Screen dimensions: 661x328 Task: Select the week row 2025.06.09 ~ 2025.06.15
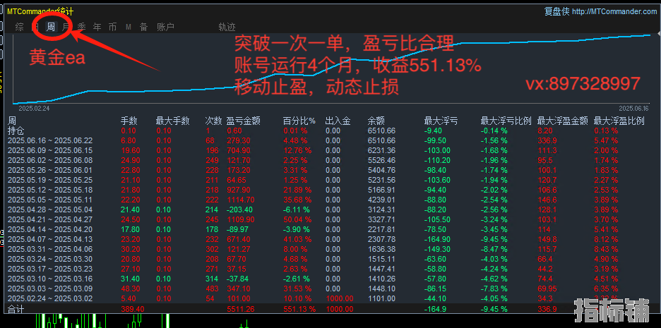330,150
